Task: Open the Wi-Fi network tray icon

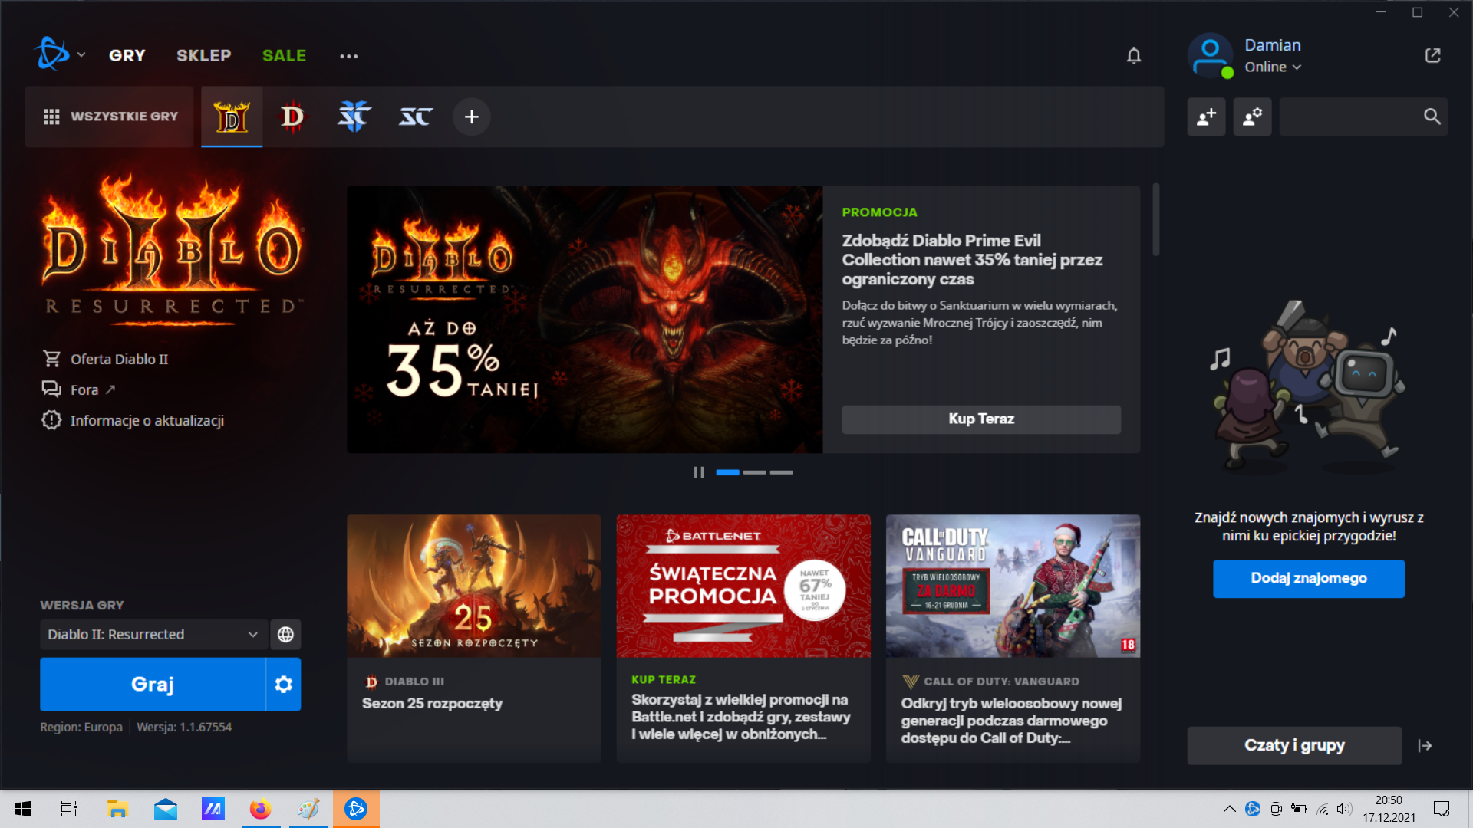Action: (1323, 809)
